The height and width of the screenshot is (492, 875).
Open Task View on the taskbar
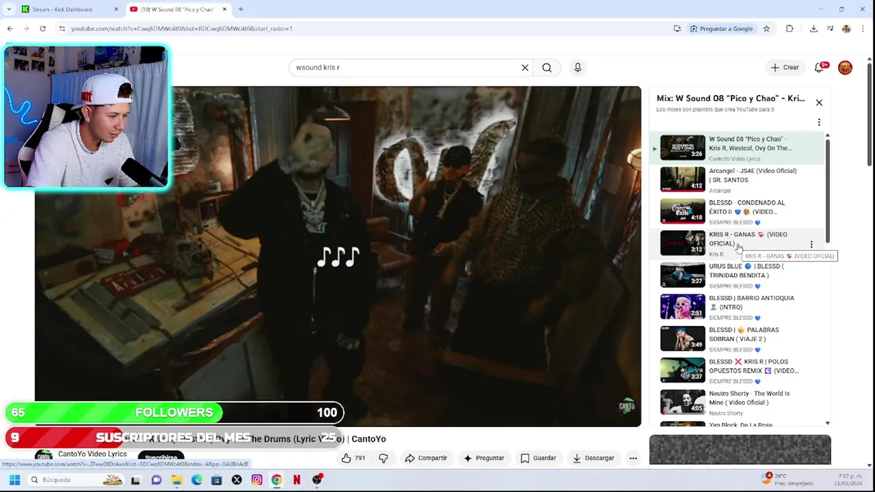point(135,480)
